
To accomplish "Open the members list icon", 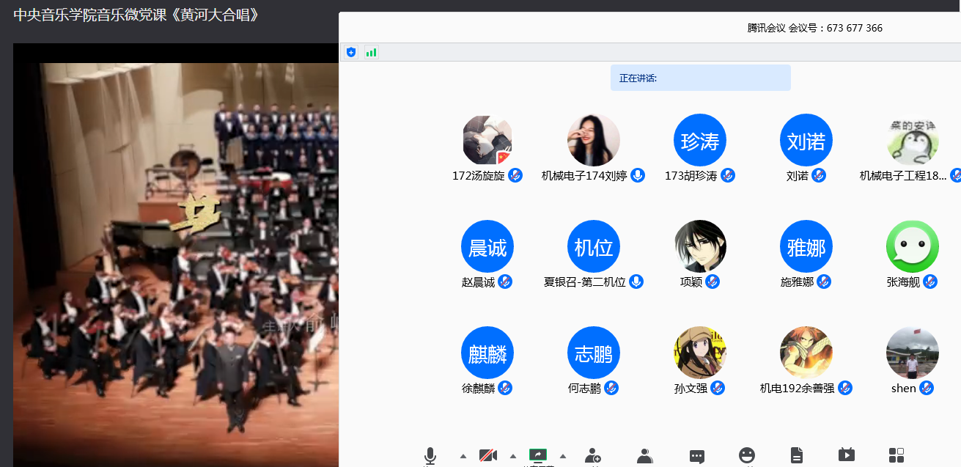I will pos(645,456).
